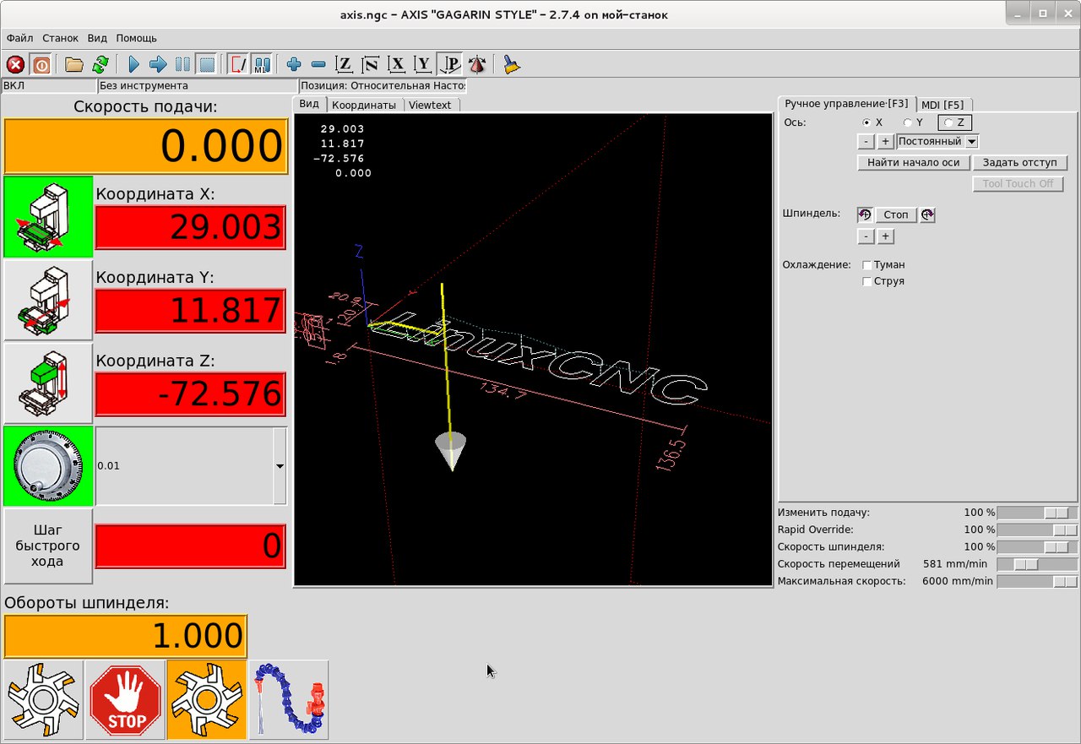
Task: Expand the 0.01 step size dropdown
Action: (278, 466)
